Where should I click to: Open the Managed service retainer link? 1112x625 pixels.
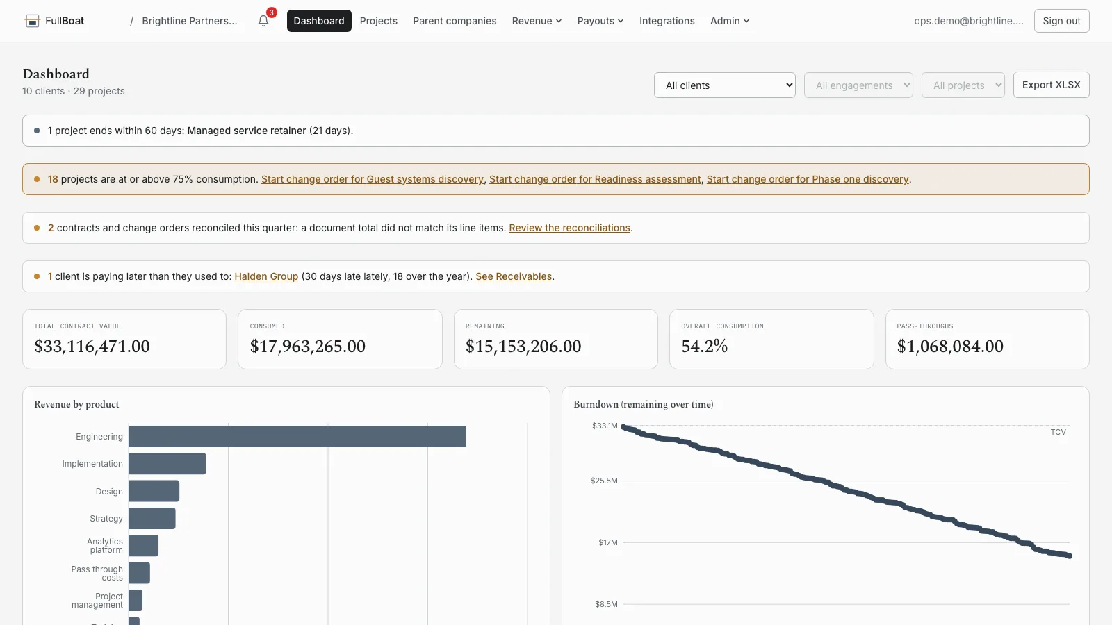click(x=247, y=131)
